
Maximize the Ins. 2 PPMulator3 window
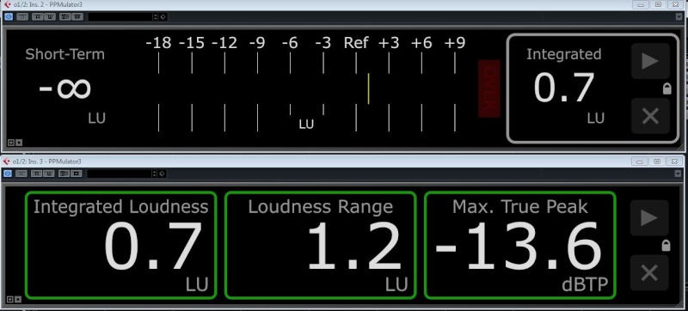point(658,4)
